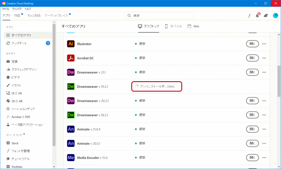Click the brush icon beside イラスト

pos(8,85)
